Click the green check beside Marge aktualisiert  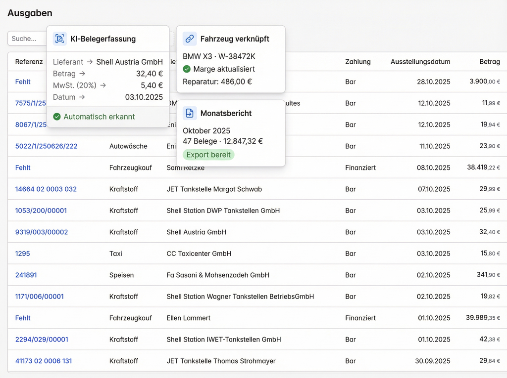(x=187, y=69)
